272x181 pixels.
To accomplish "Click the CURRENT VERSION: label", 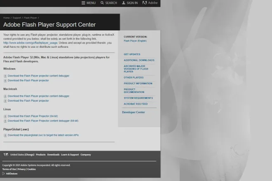I will (136, 37).
